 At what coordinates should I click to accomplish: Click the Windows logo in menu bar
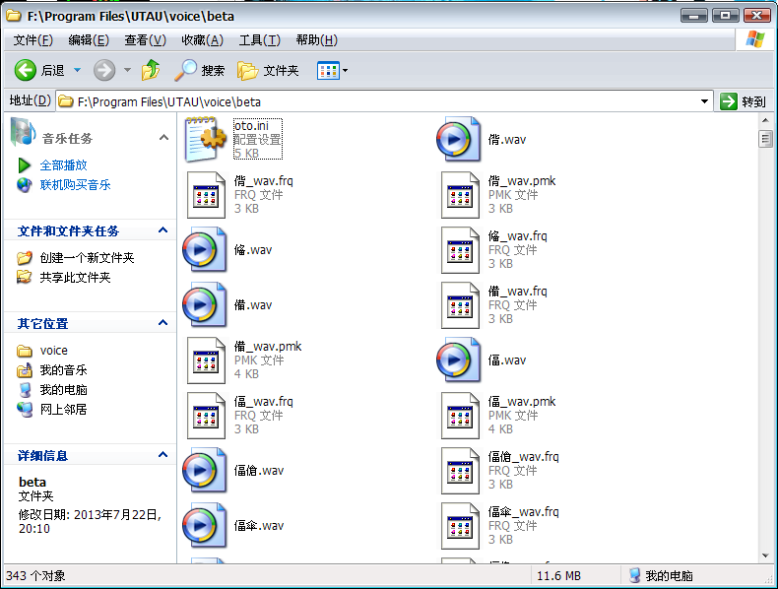point(754,39)
